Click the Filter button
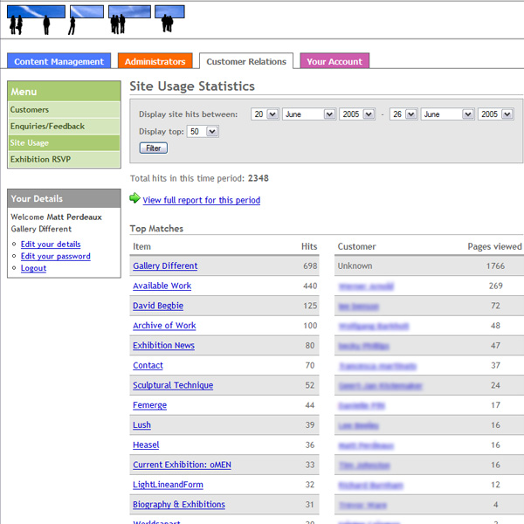The height and width of the screenshot is (524, 524). pyautogui.click(x=154, y=148)
